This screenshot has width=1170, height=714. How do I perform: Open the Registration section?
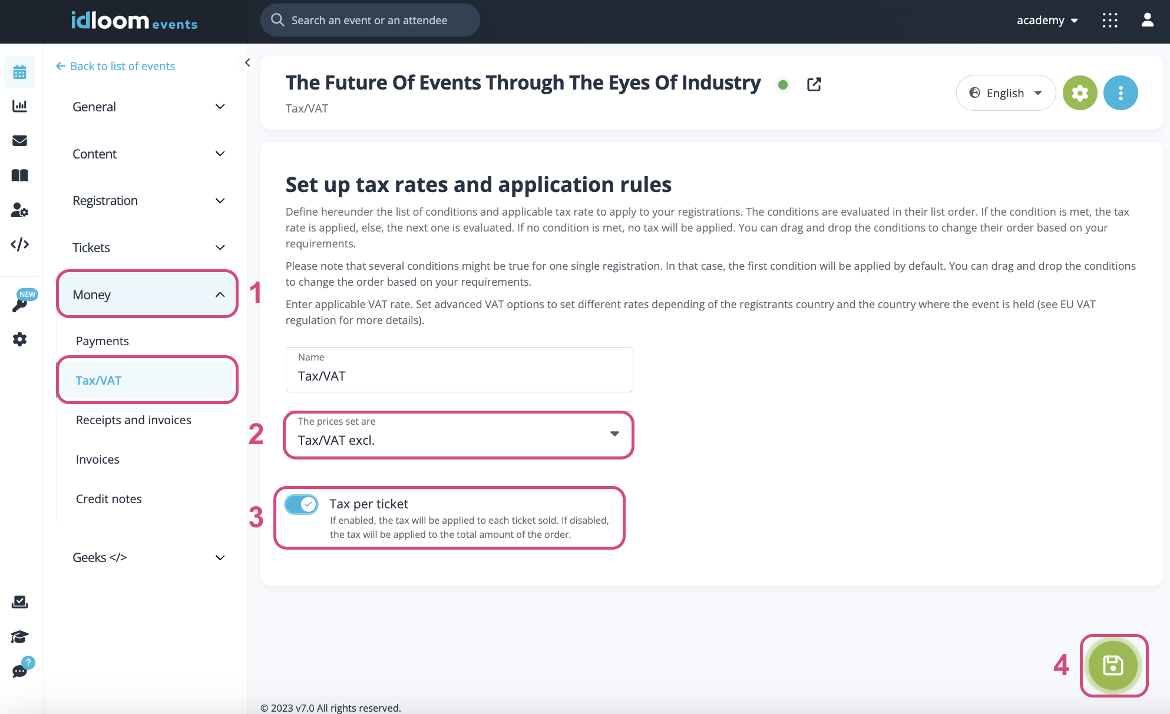(x=150, y=200)
